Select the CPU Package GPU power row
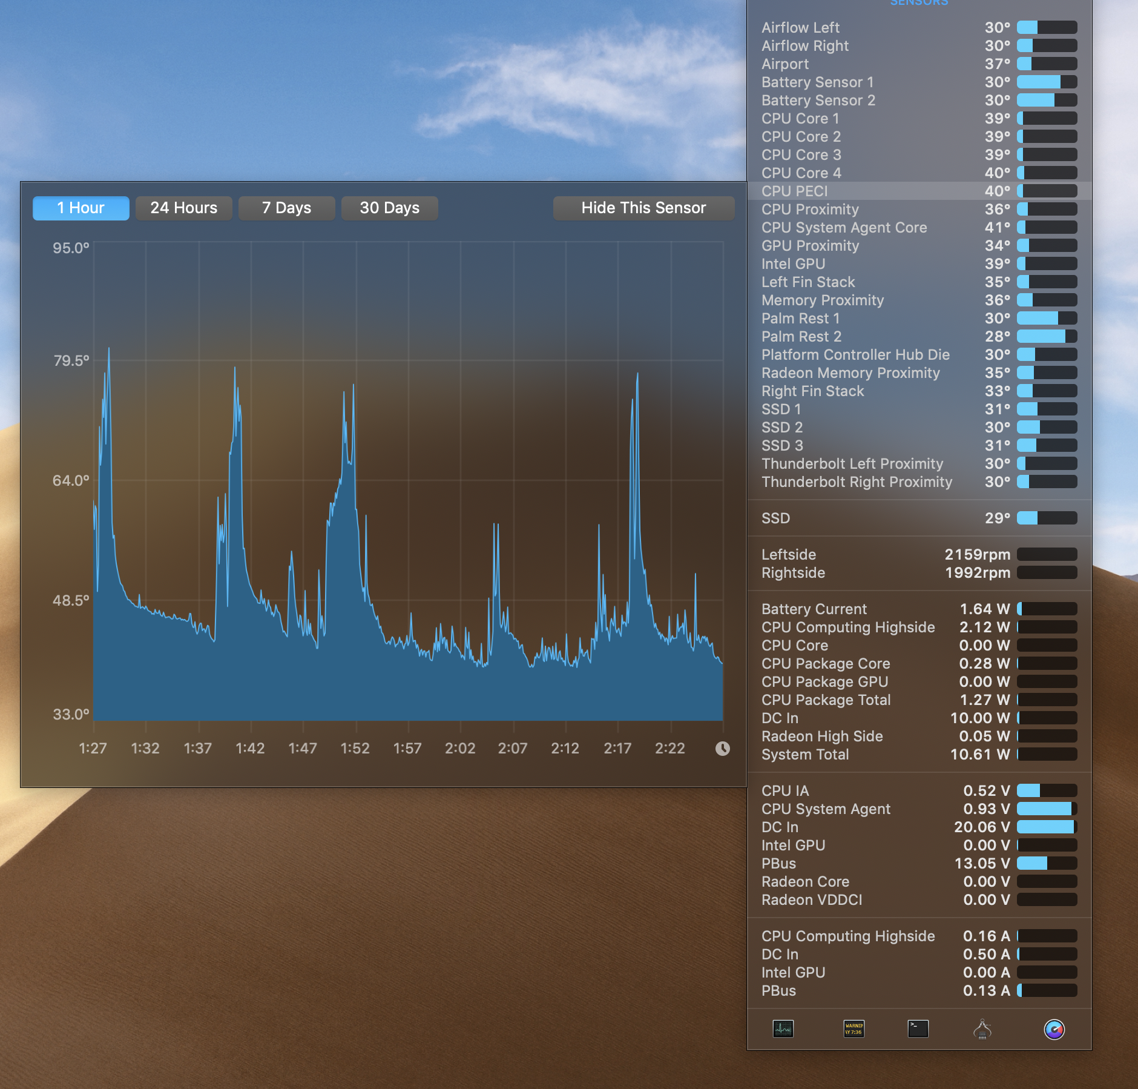 [x=919, y=681]
